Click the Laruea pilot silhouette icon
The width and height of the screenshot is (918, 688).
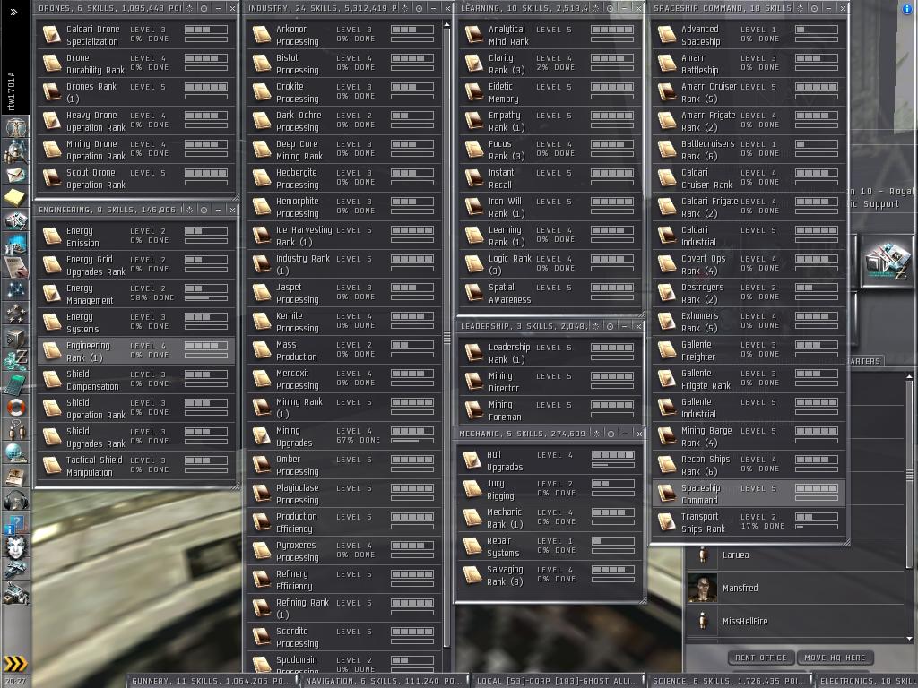point(703,555)
